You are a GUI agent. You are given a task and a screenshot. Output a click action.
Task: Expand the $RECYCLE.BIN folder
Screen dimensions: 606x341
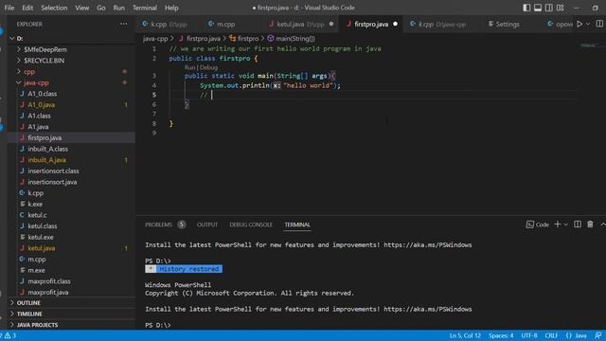pyautogui.click(x=71, y=61)
